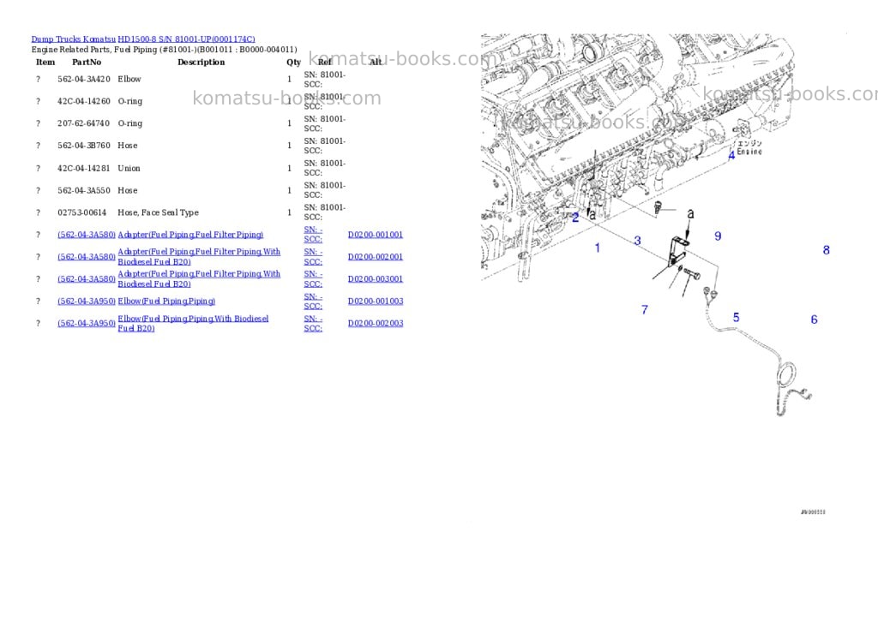Click the Qty column header
Screen dimensions: 878x621
tap(293, 63)
